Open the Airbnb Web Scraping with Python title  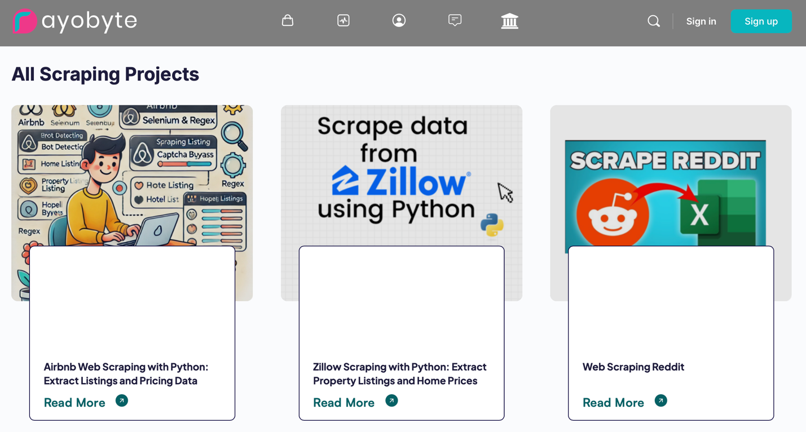point(126,373)
